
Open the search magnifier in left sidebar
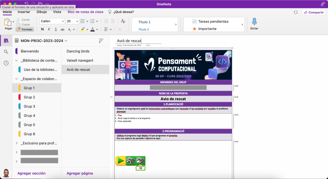pyautogui.click(x=6, y=52)
